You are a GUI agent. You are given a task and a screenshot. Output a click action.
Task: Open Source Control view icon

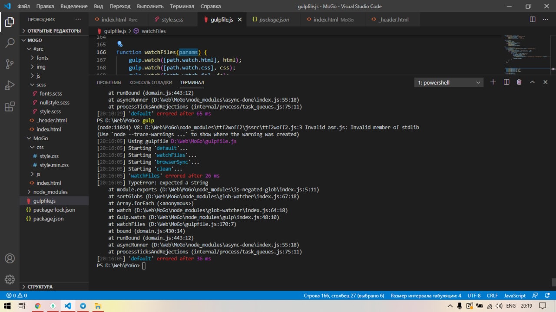pos(10,64)
